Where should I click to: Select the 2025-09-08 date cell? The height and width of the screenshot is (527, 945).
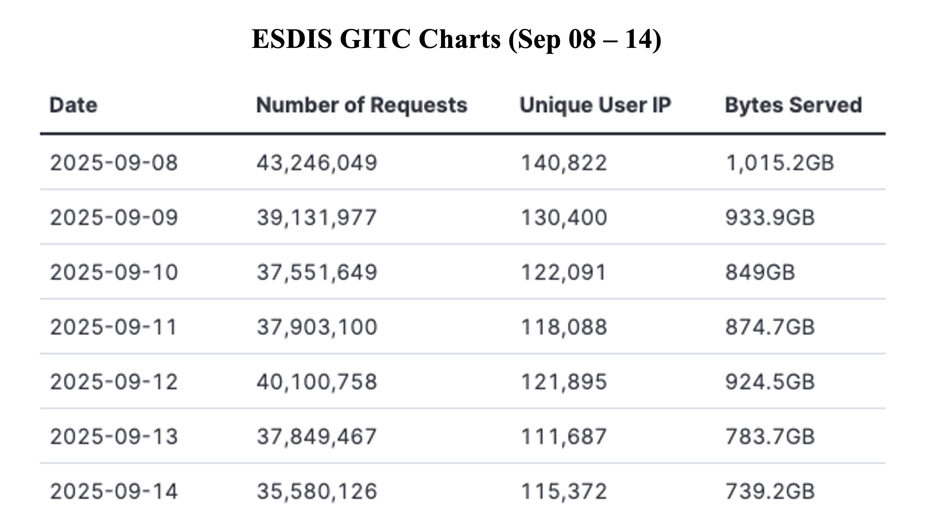click(x=114, y=163)
